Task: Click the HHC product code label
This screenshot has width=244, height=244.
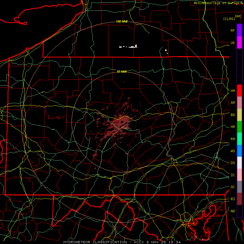Action: (238, 16)
